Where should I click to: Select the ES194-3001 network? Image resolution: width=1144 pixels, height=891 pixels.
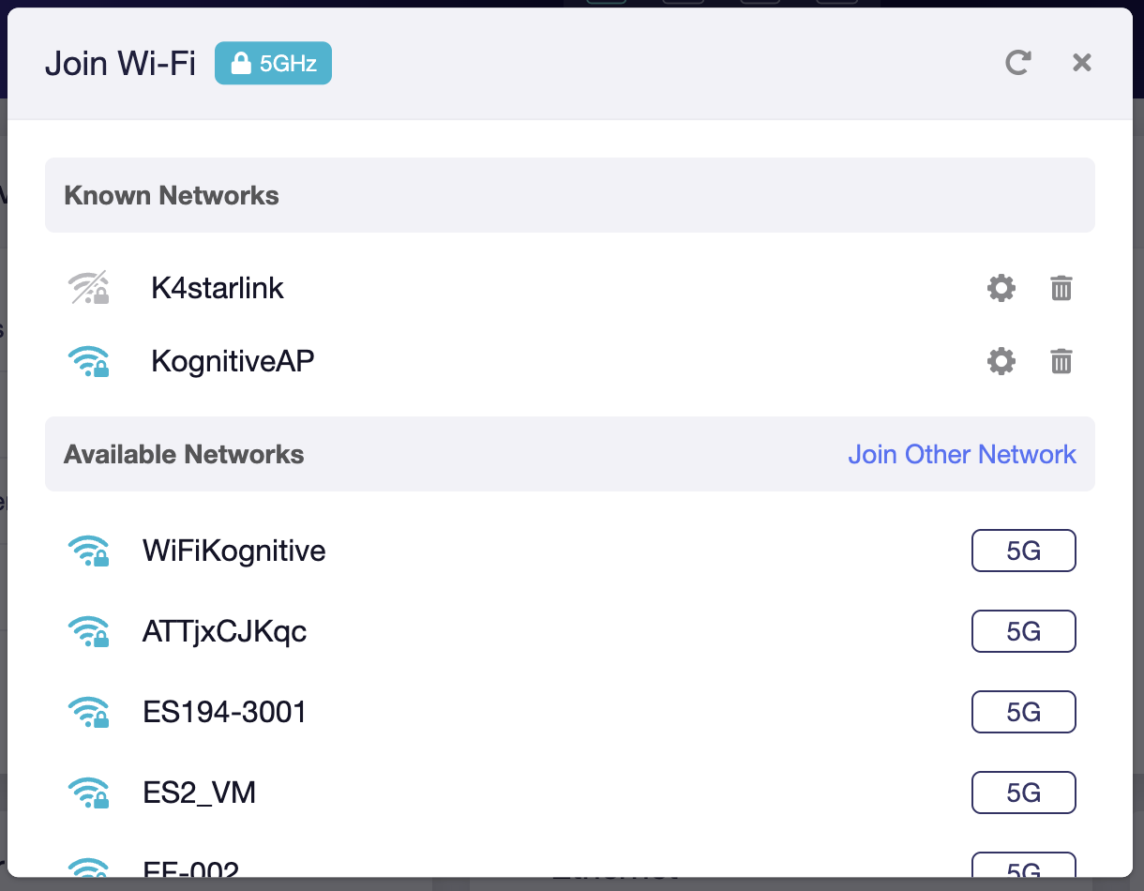224,713
